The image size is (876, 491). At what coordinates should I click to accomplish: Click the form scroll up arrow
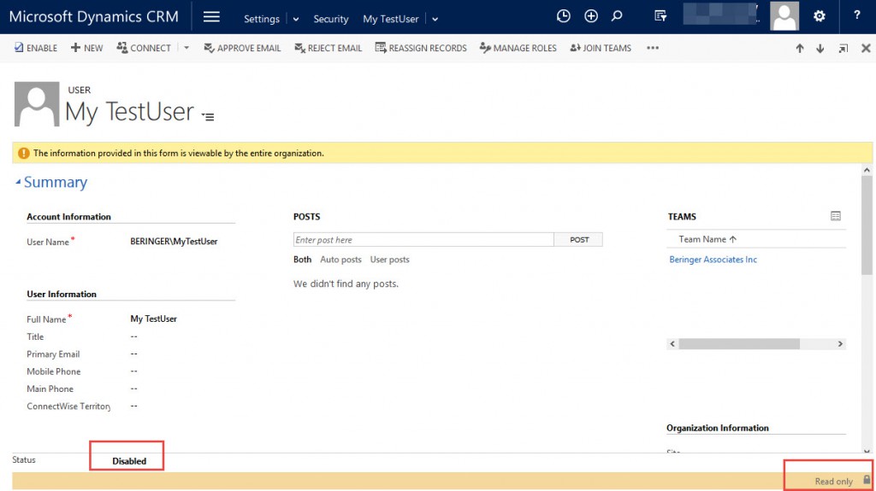867,170
